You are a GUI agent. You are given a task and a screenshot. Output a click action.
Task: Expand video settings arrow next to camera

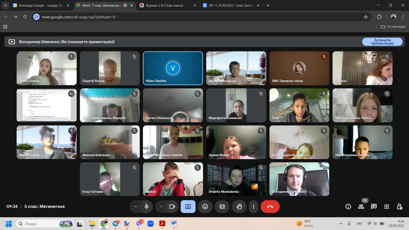(161, 206)
